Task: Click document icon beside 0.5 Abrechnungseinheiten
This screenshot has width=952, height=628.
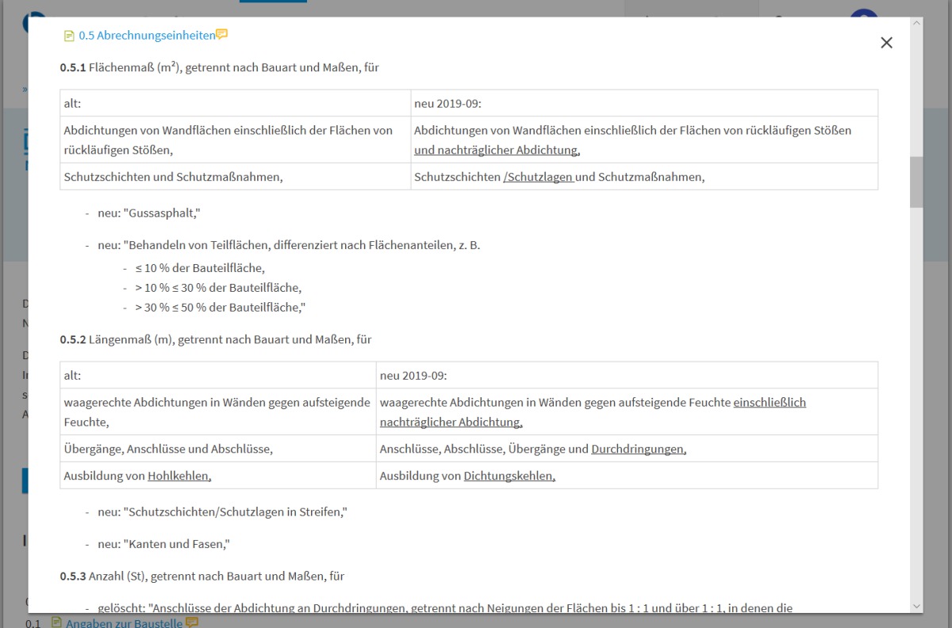Action: (69, 36)
